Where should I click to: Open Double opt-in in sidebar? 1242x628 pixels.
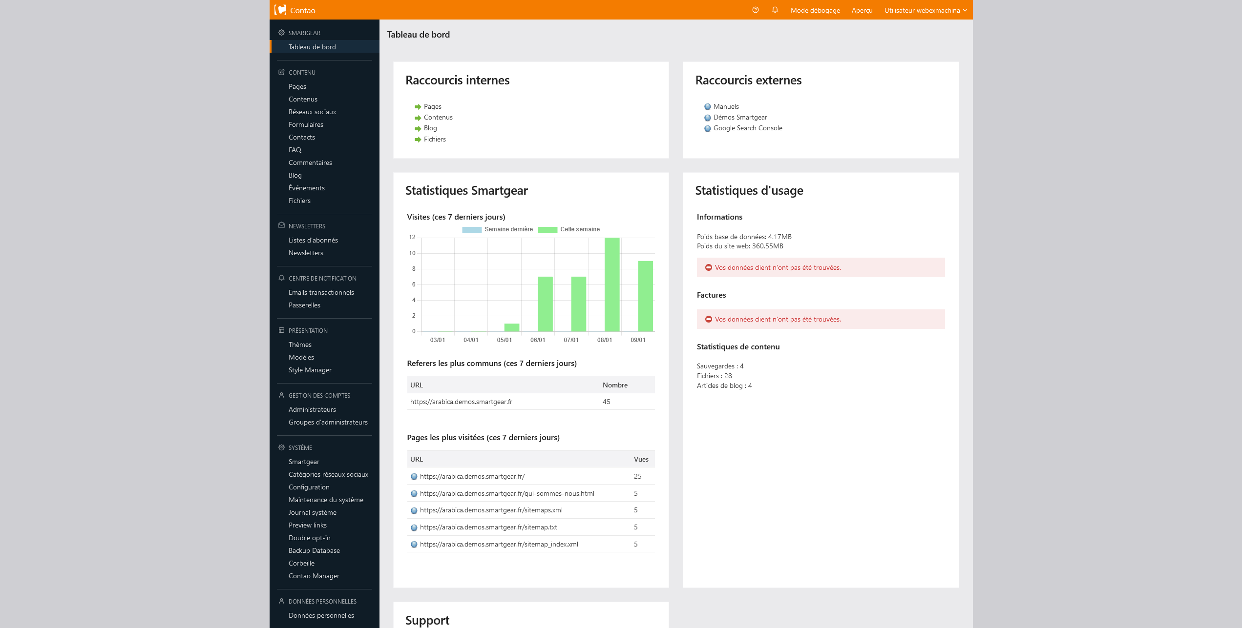[x=309, y=538]
